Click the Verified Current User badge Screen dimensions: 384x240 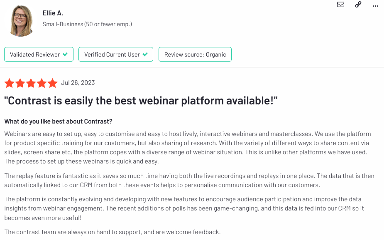115,54
